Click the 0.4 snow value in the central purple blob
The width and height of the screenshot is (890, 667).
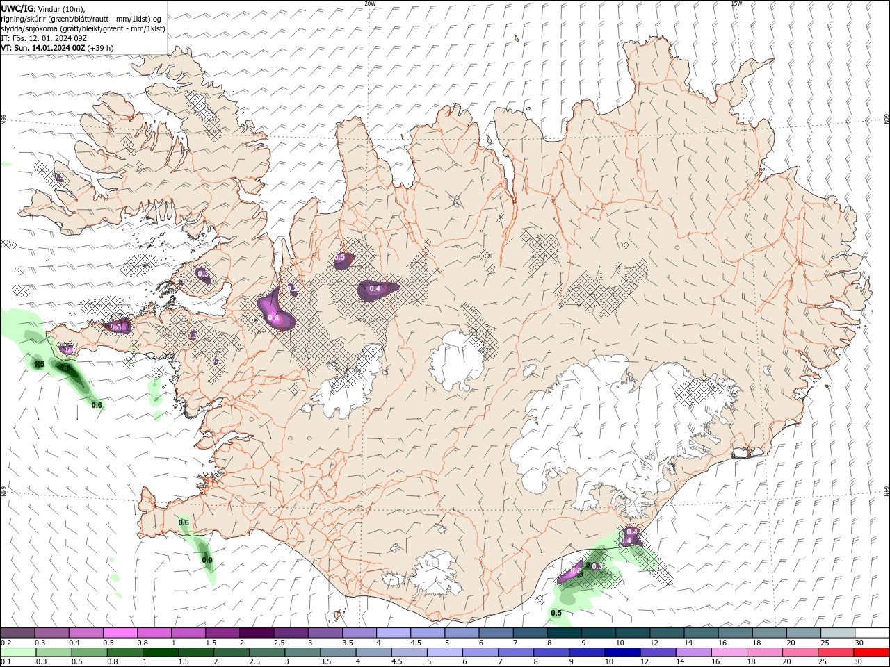375,289
